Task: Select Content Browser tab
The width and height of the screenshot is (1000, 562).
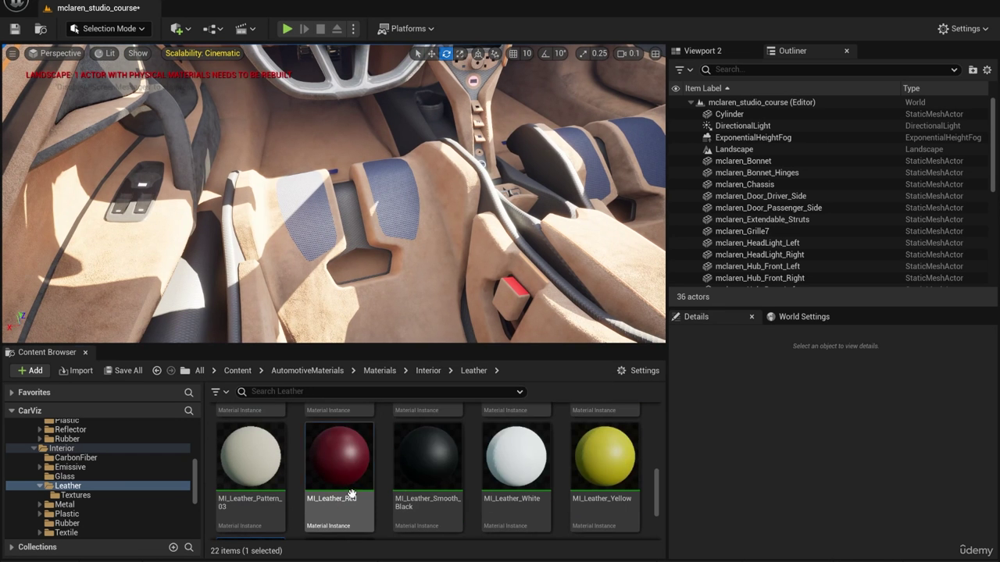Action: [x=47, y=352]
